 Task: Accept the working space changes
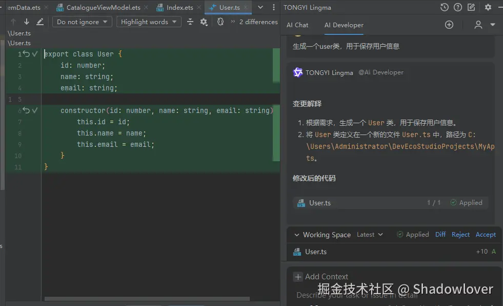click(x=486, y=235)
